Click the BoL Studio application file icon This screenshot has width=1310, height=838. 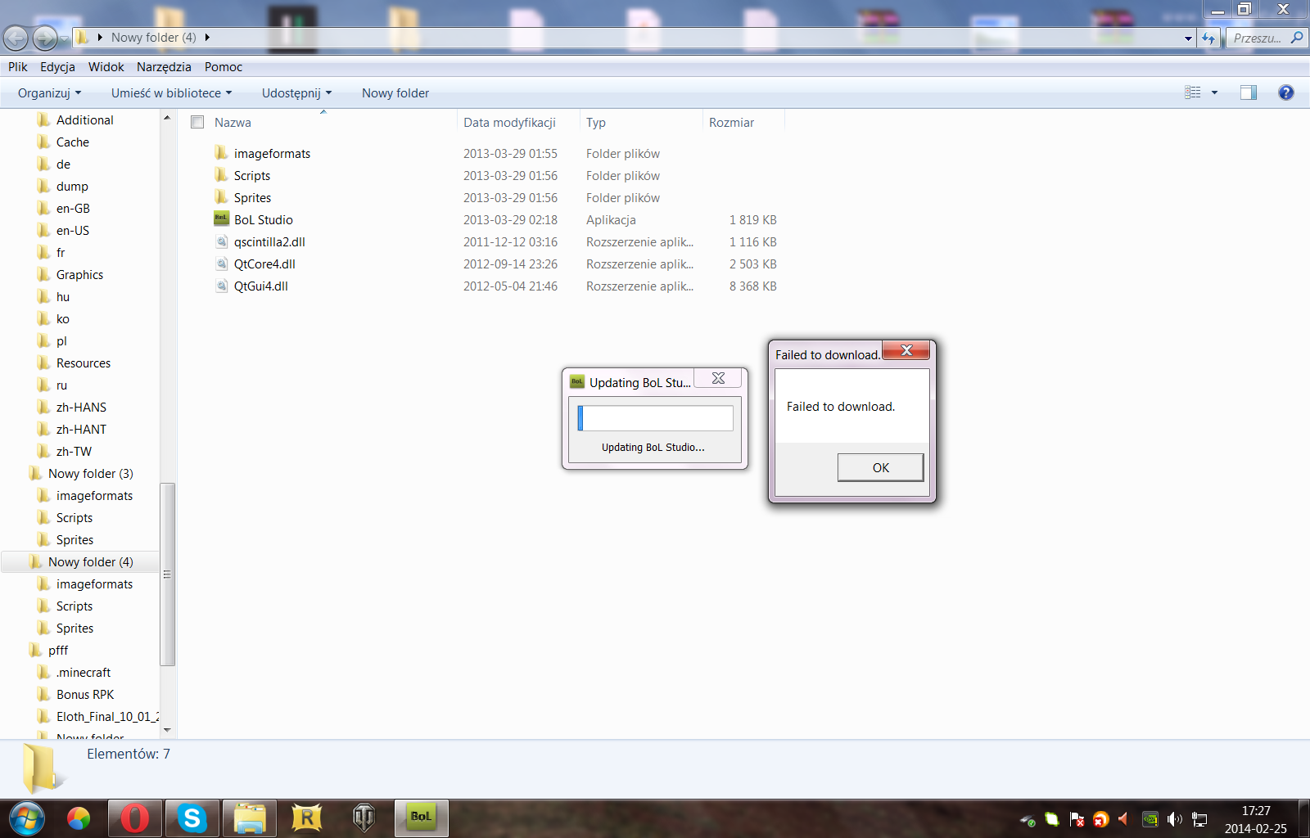point(221,219)
